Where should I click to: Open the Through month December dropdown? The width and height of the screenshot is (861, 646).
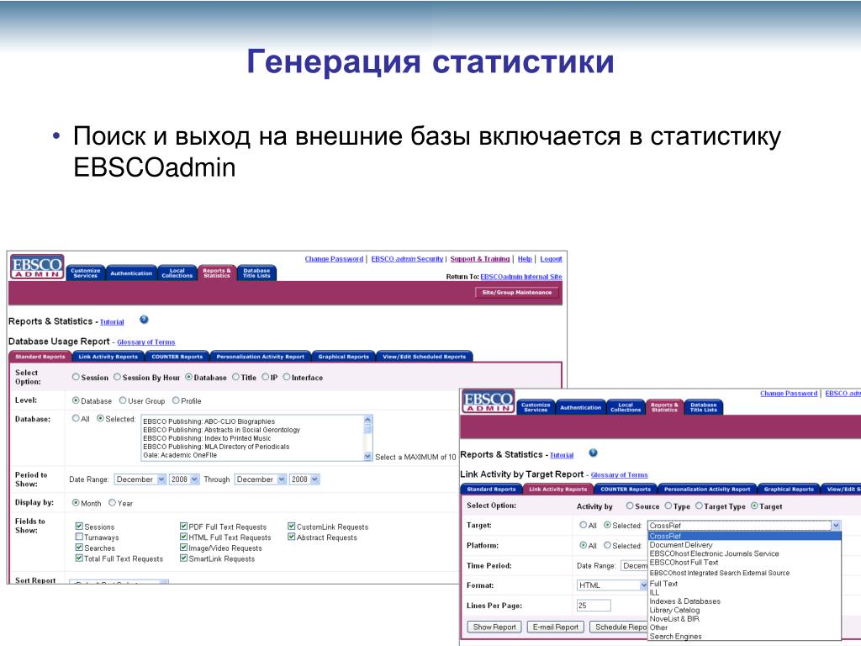[x=261, y=479]
